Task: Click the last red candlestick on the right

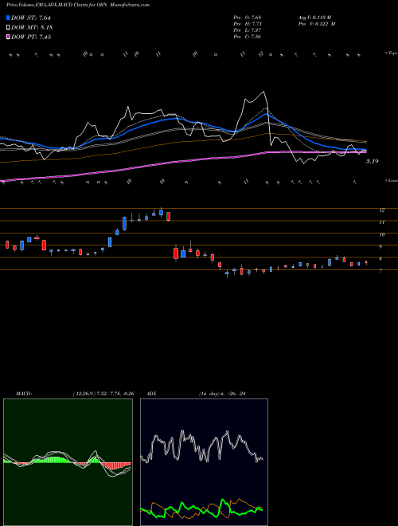Action: (366, 262)
